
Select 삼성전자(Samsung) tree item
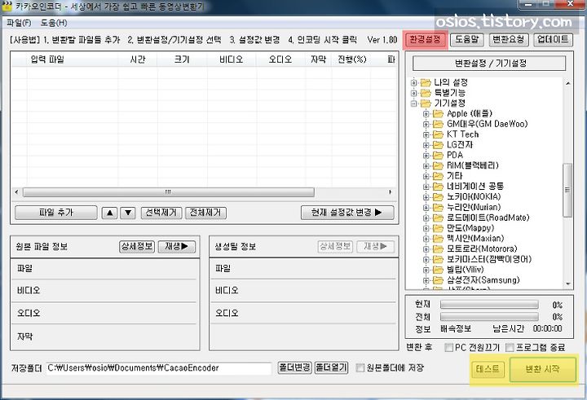[483, 280]
